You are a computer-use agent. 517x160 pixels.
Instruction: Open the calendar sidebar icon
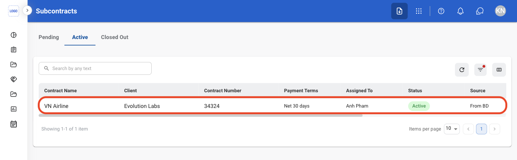tap(13, 124)
